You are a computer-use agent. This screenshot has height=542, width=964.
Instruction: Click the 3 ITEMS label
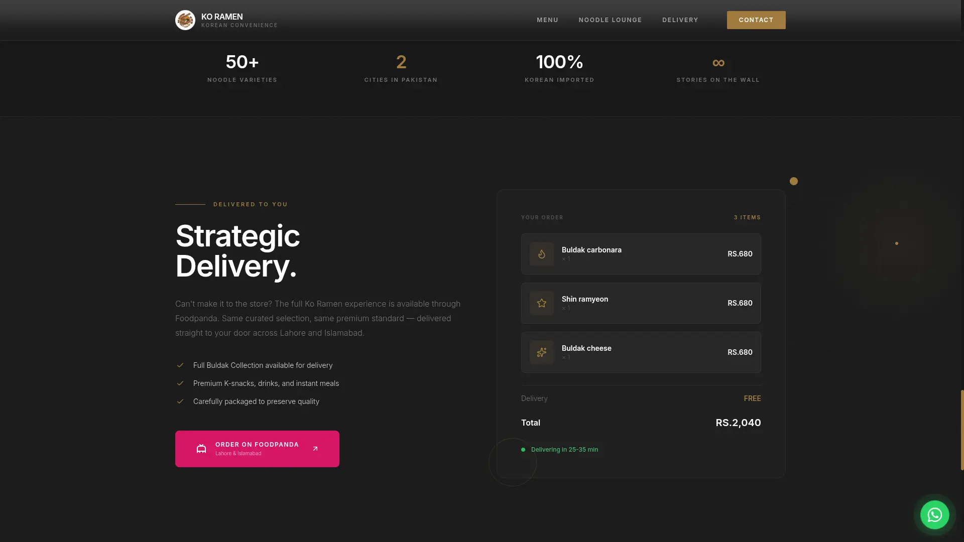pyautogui.click(x=747, y=217)
